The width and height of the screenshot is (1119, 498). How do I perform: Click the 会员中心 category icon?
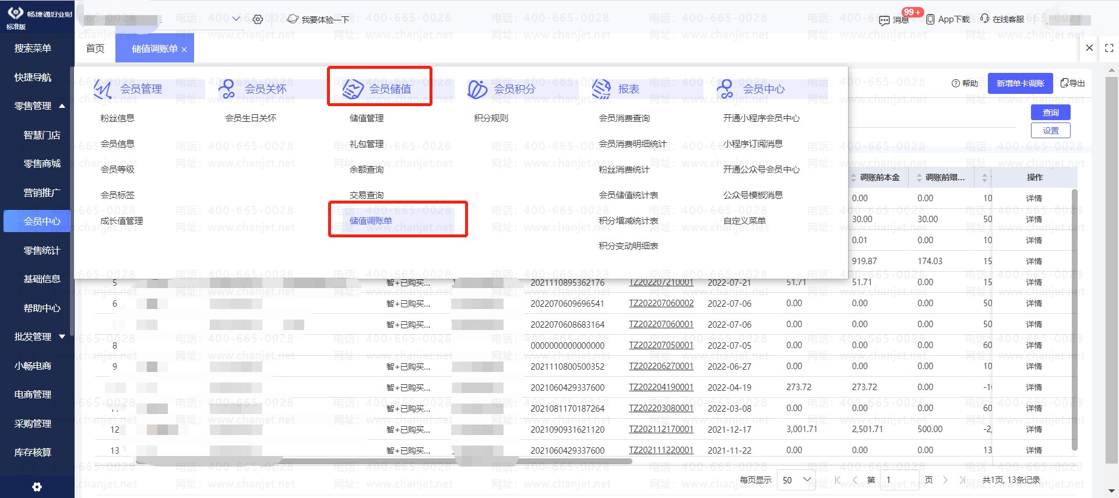pos(725,89)
